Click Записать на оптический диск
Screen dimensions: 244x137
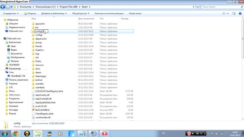pyautogui.click(x=109, y=14)
